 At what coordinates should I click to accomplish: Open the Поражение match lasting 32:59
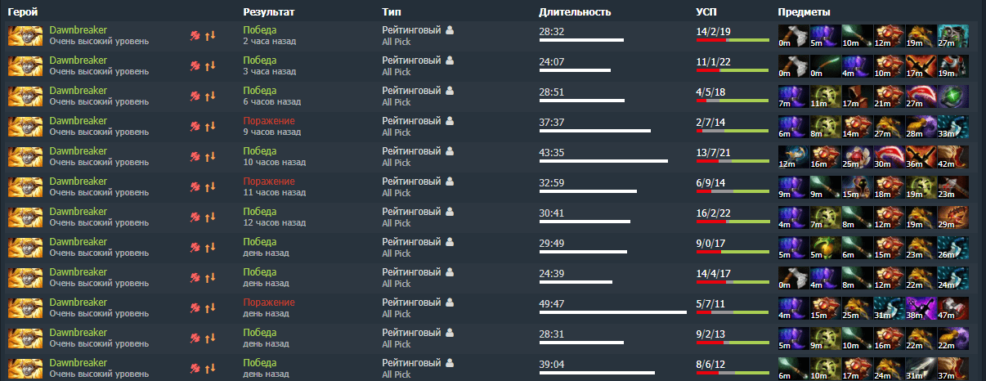[x=269, y=182]
